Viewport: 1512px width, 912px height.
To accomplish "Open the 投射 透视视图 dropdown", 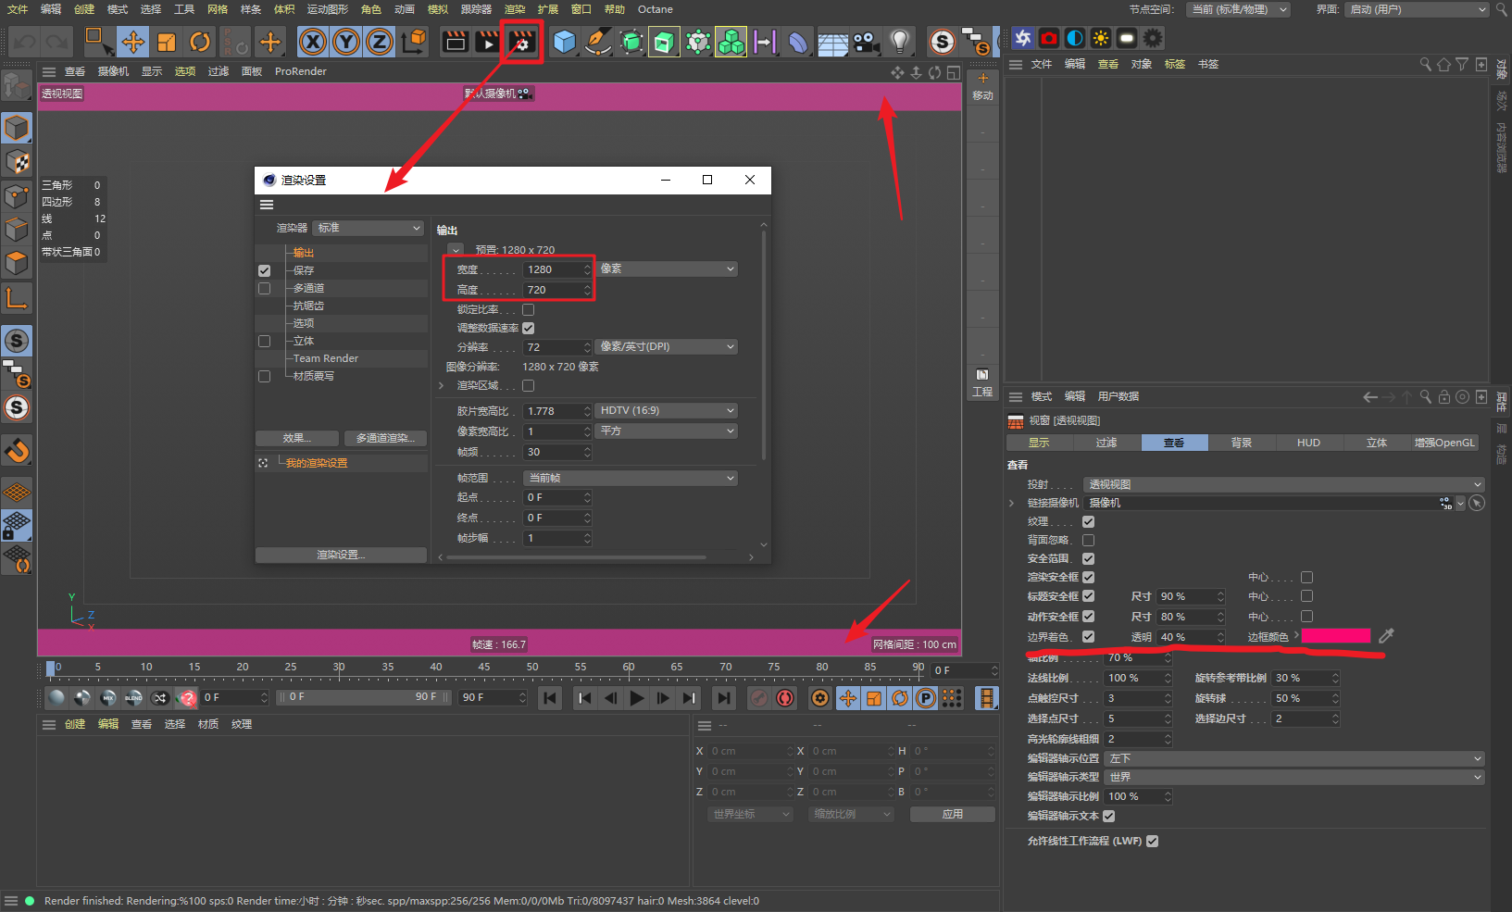I will (x=1285, y=484).
